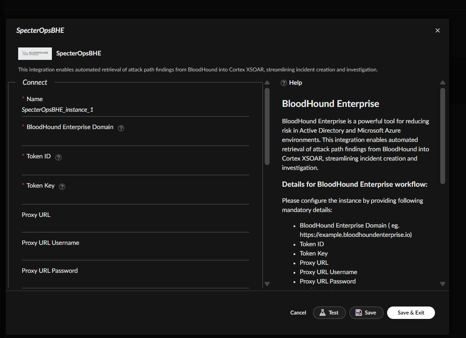
Task: Click the Connect section header label
Action: point(35,82)
